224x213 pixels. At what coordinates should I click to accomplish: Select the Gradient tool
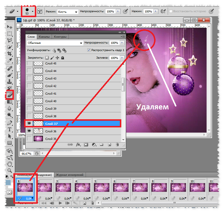click(x=10, y=102)
